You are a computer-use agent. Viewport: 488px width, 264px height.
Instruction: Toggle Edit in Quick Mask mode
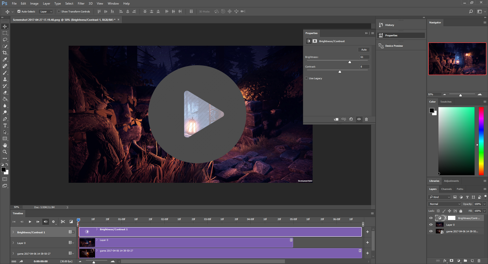5,179
